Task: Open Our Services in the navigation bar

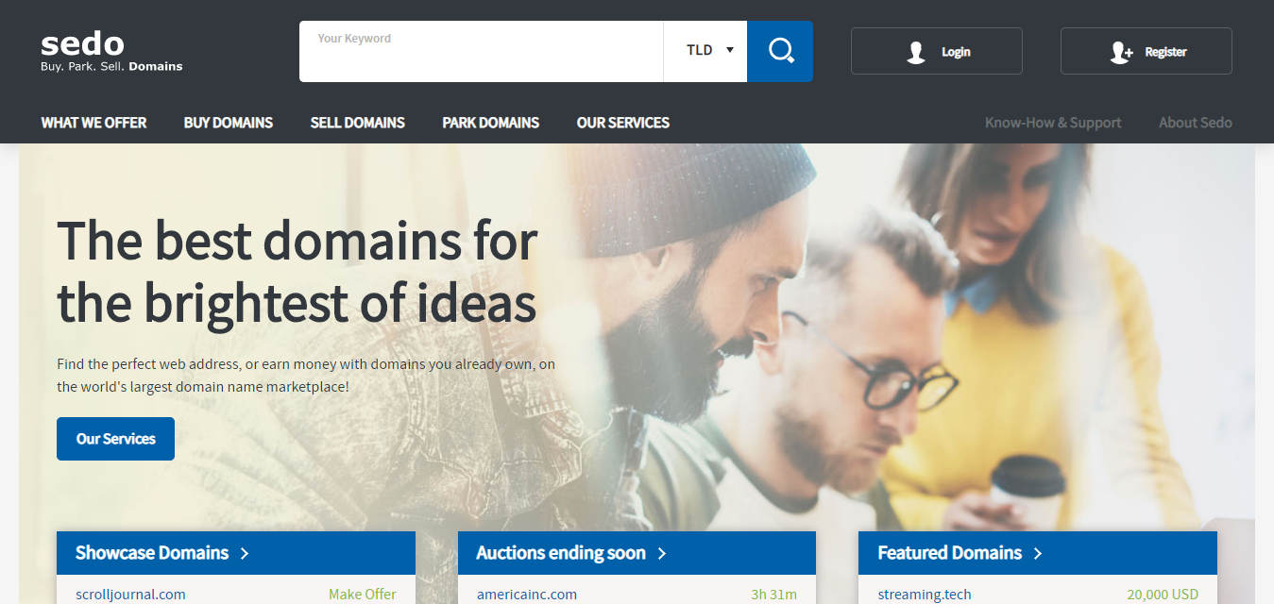Action: (622, 123)
